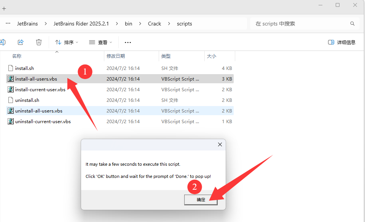Expand the chevron after bin breadcrumb

click(140, 24)
